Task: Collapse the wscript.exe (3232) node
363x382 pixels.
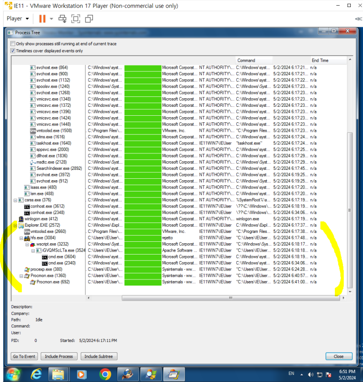Action: click(x=27, y=244)
